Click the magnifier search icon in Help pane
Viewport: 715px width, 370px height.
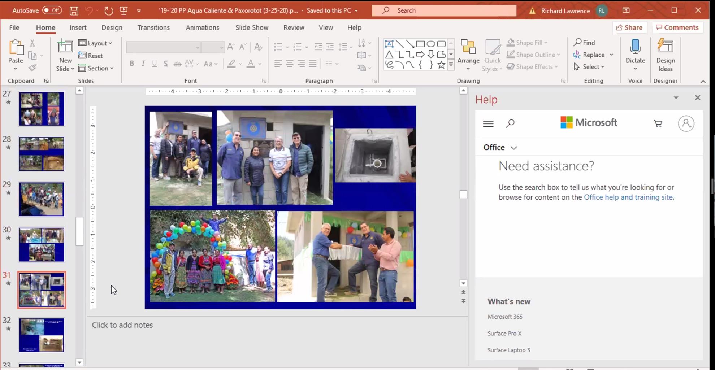510,124
